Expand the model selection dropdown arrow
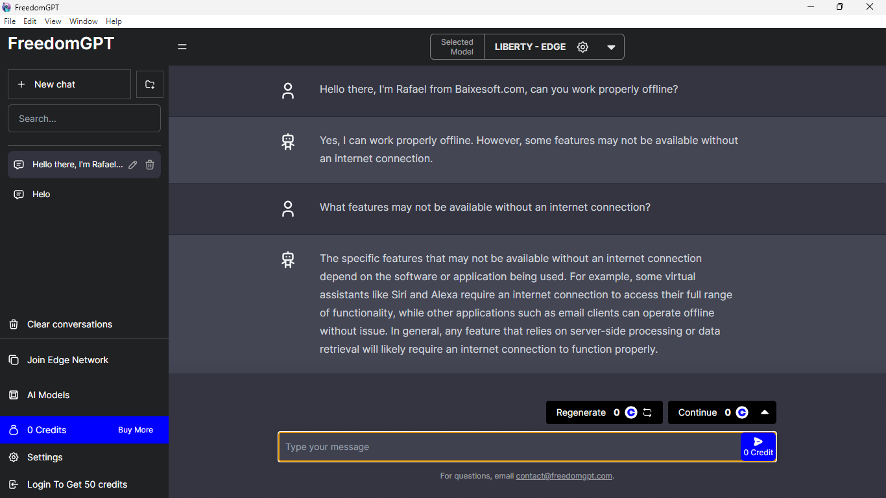The height and width of the screenshot is (498, 886). (611, 47)
